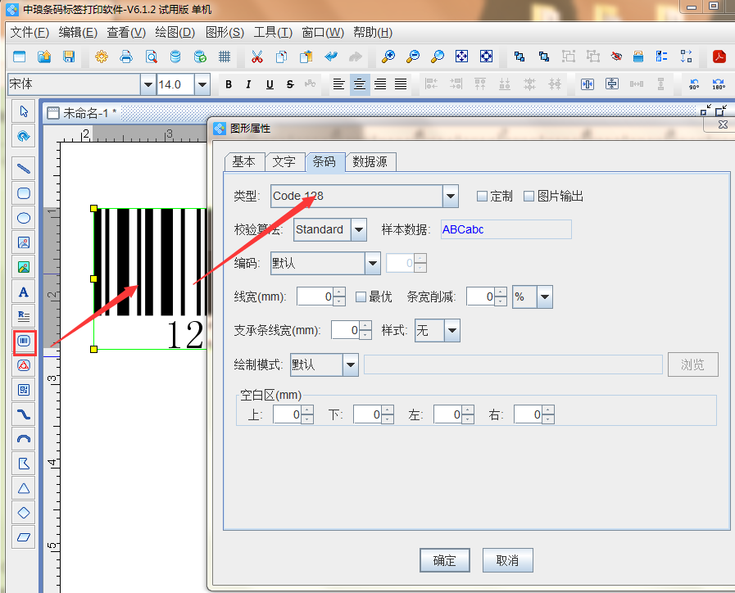Enable the 定制 checkbox

[482, 197]
